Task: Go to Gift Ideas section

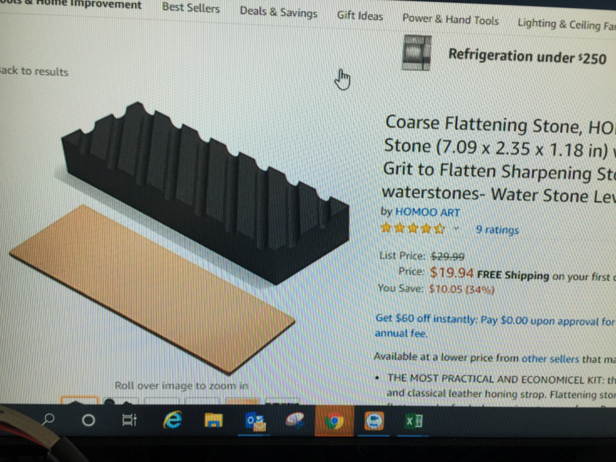Action: pos(360,16)
